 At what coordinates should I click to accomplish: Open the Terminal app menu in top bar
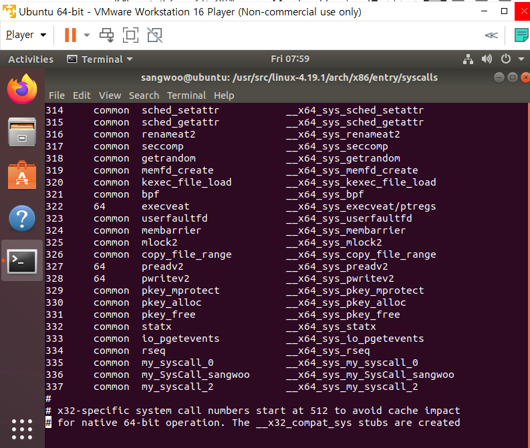click(x=100, y=59)
